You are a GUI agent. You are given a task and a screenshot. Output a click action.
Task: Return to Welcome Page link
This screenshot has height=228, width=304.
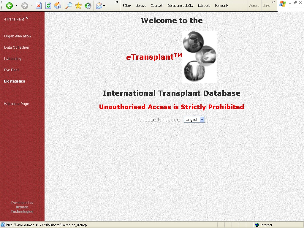point(17,104)
